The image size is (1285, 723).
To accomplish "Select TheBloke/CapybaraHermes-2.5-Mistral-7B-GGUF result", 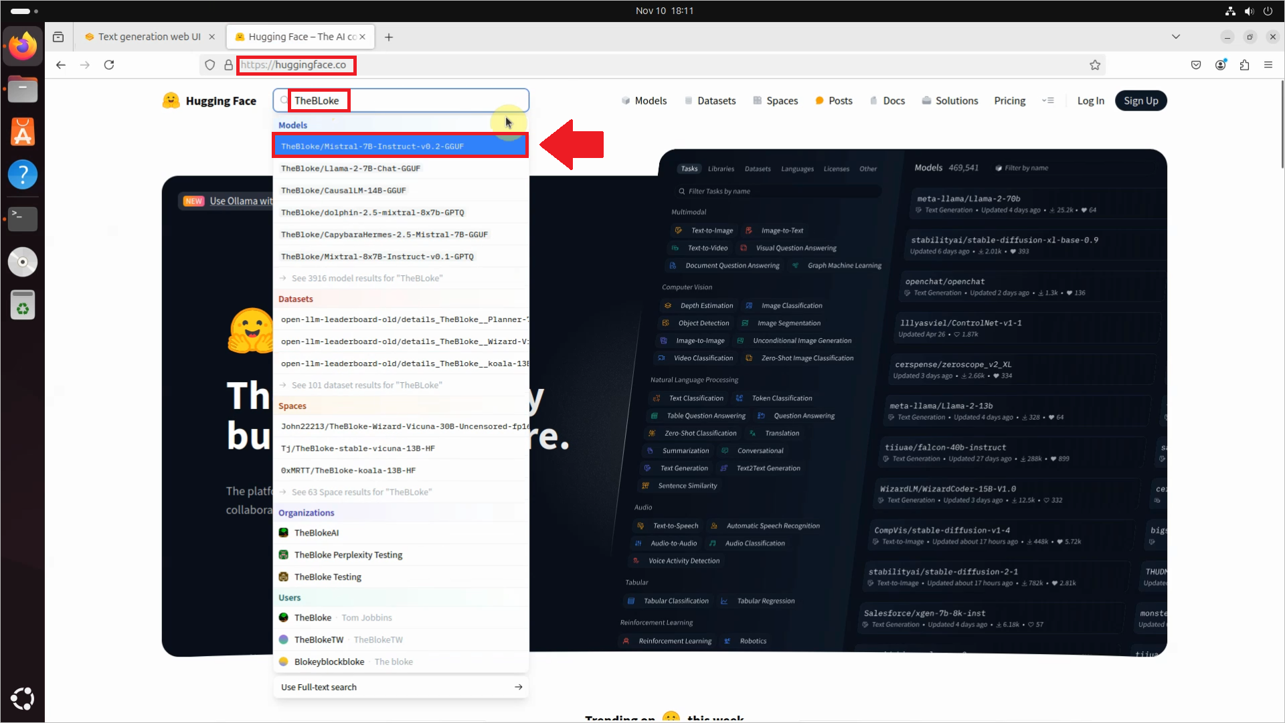I will [x=400, y=234].
